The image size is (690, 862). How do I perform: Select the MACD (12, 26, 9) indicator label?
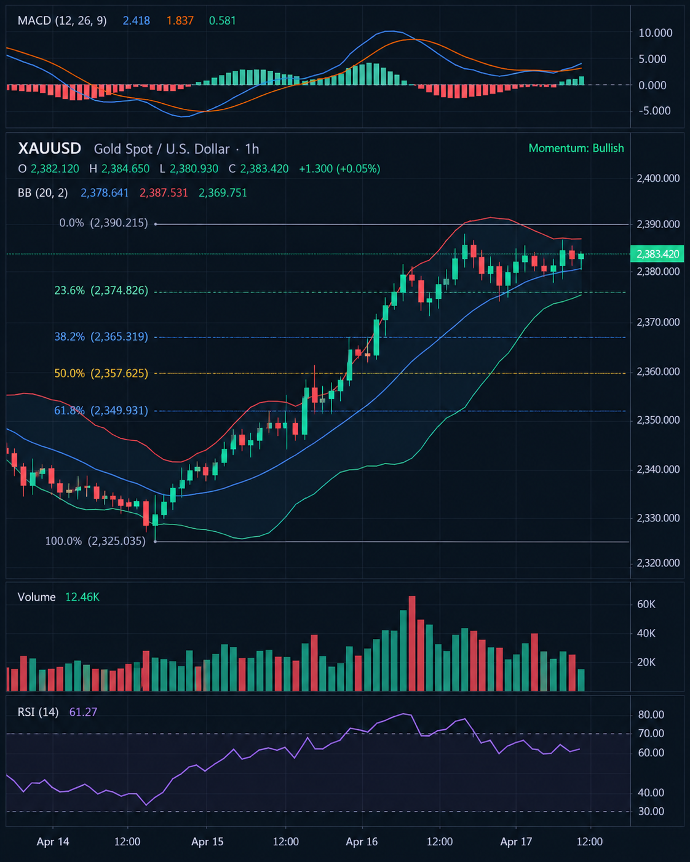(62, 20)
